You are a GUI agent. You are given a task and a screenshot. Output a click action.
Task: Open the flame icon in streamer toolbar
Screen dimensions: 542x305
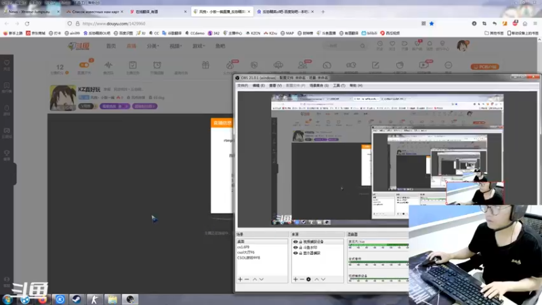(230, 65)
